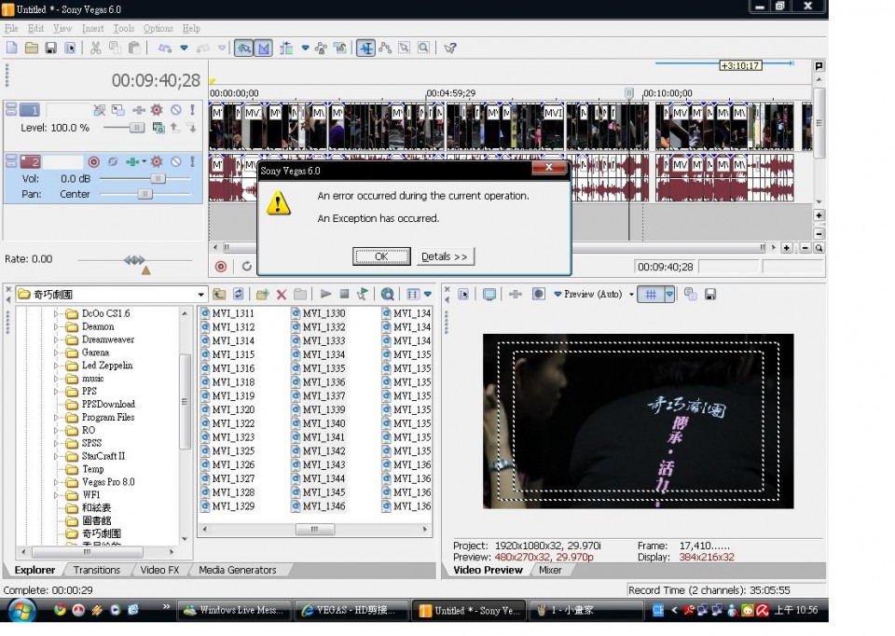Click Details >> in error dialog

point(445,256)
